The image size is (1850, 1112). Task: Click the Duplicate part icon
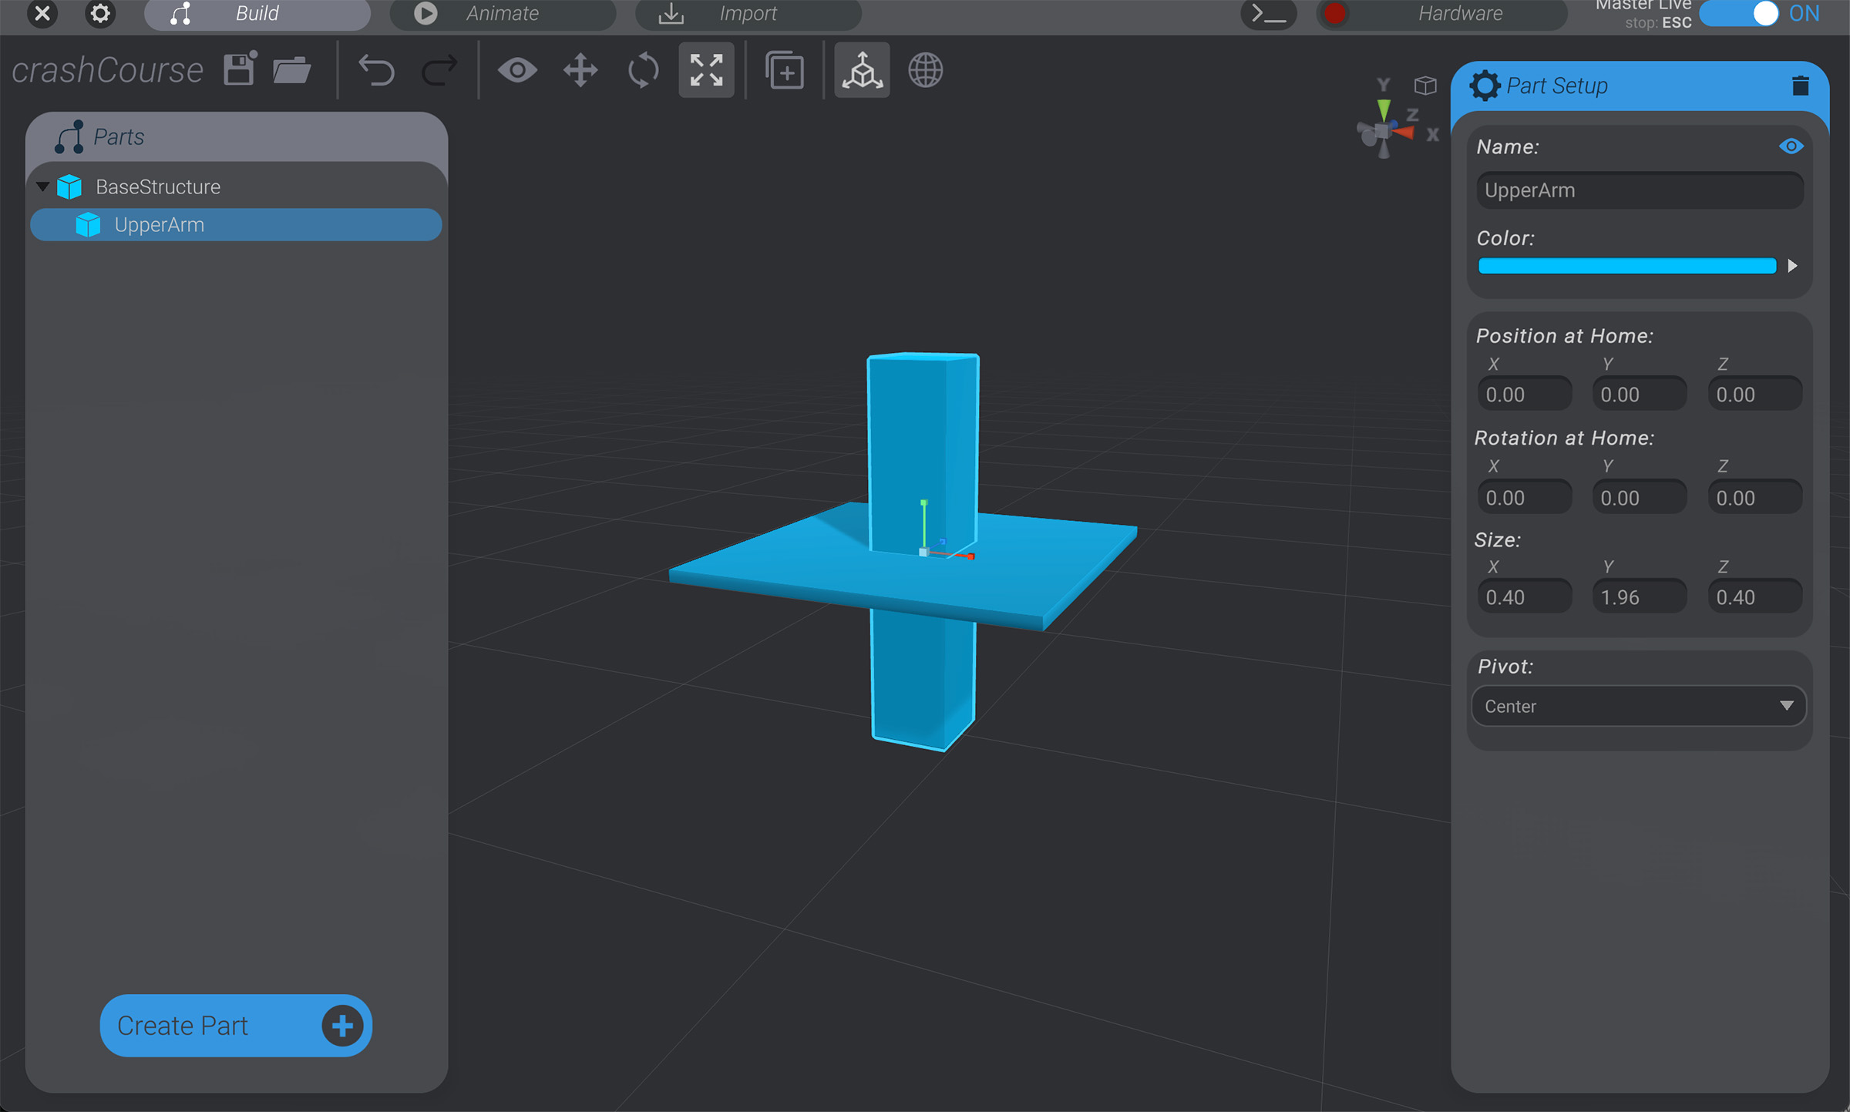tap(785, 70)
